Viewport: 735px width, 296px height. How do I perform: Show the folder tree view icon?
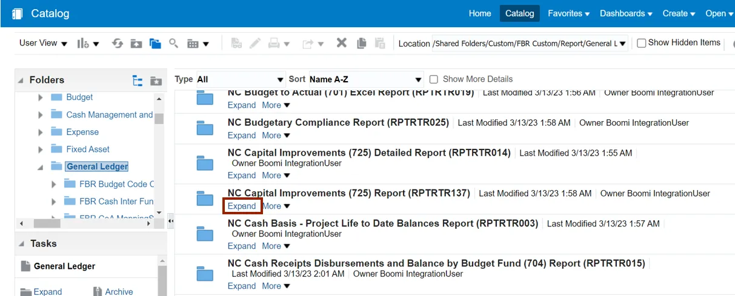(138, 81)
